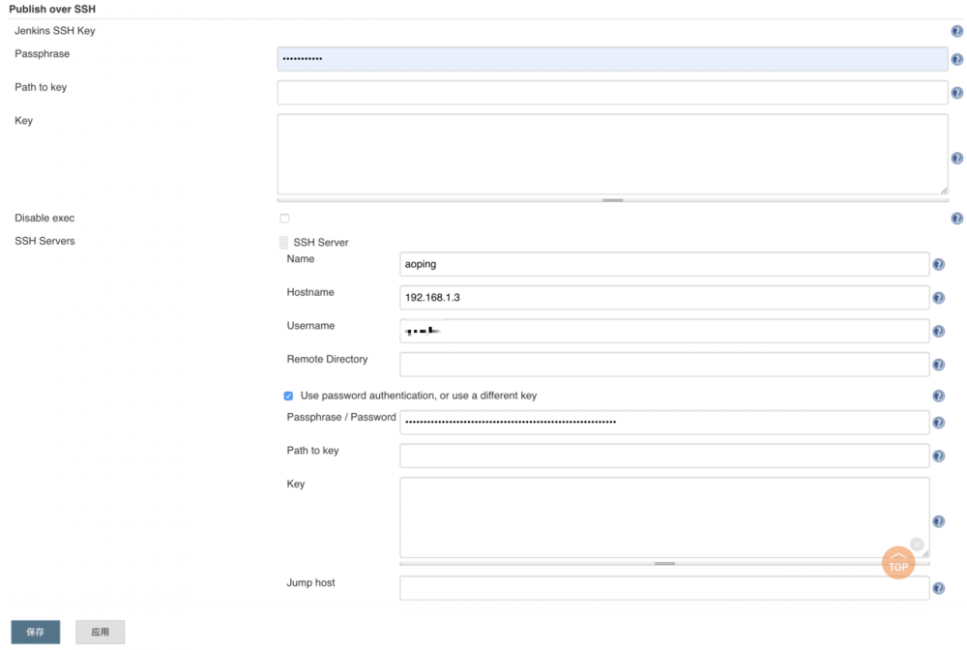Click the SSH server Path to key field
This screenshot has height=650, width=967.
click(664, 456)
